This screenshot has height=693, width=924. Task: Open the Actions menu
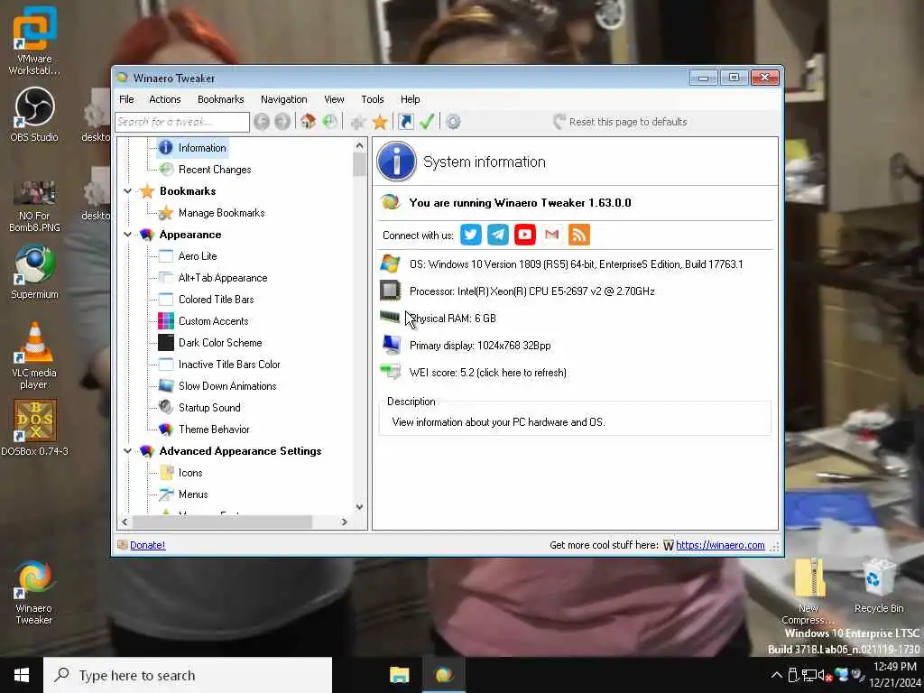[164, 99]
